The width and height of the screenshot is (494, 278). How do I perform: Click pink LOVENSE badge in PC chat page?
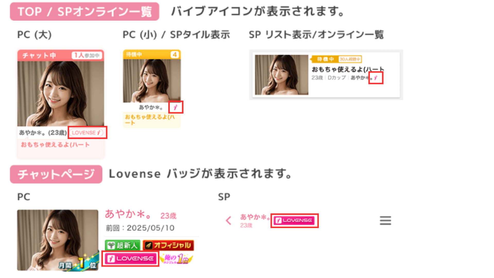[131, 258]
